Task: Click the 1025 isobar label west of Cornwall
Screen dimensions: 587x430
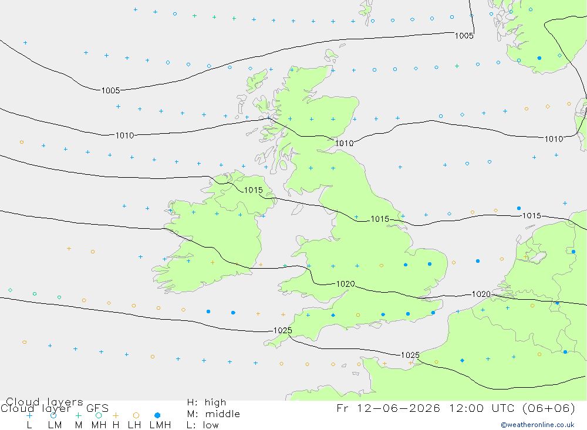Action: tap(283, 330)
